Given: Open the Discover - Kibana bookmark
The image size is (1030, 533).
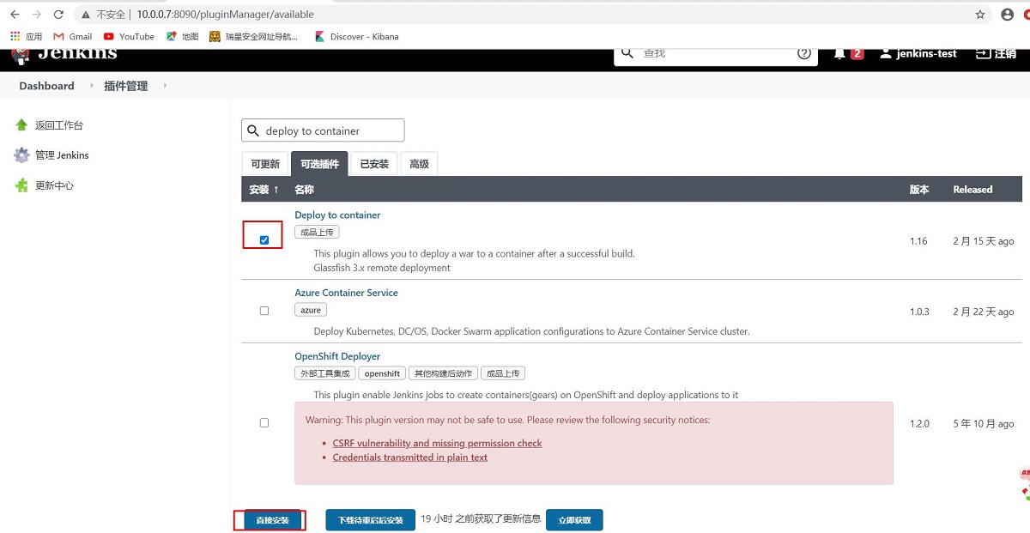Looking at the screenshot, I should (x=356, y=37).
